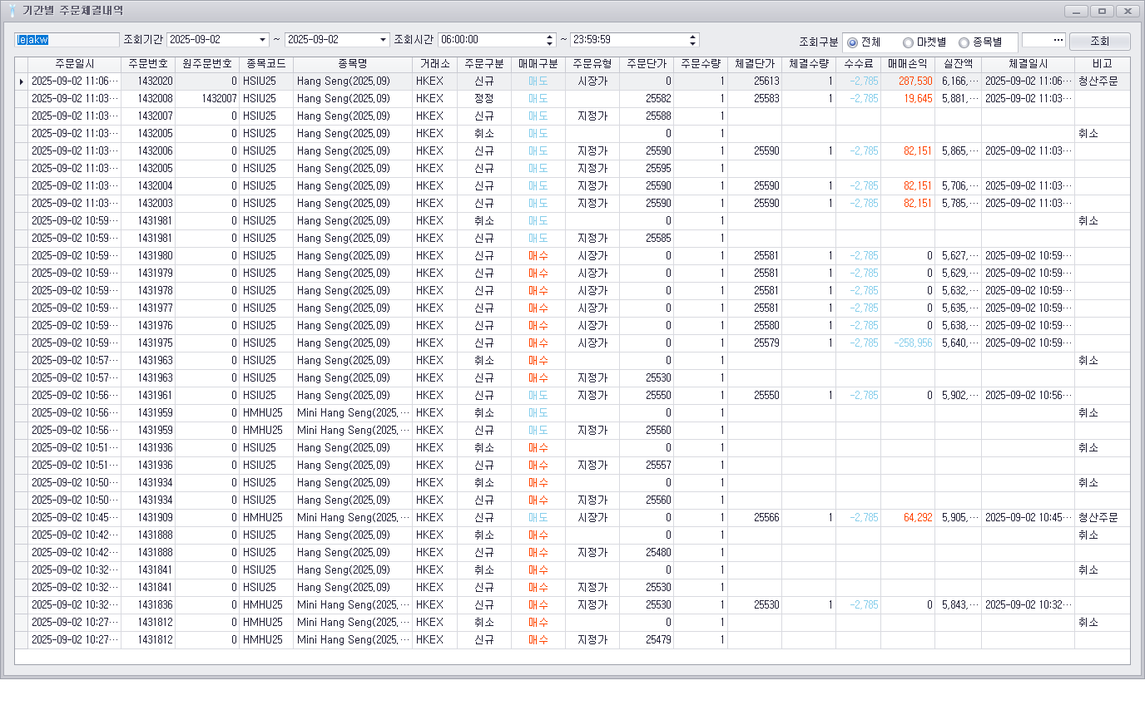The width and height of the screenshot is (1145, 710).
Task: Select order number 1431975 cell
Action: coord(148,343)
